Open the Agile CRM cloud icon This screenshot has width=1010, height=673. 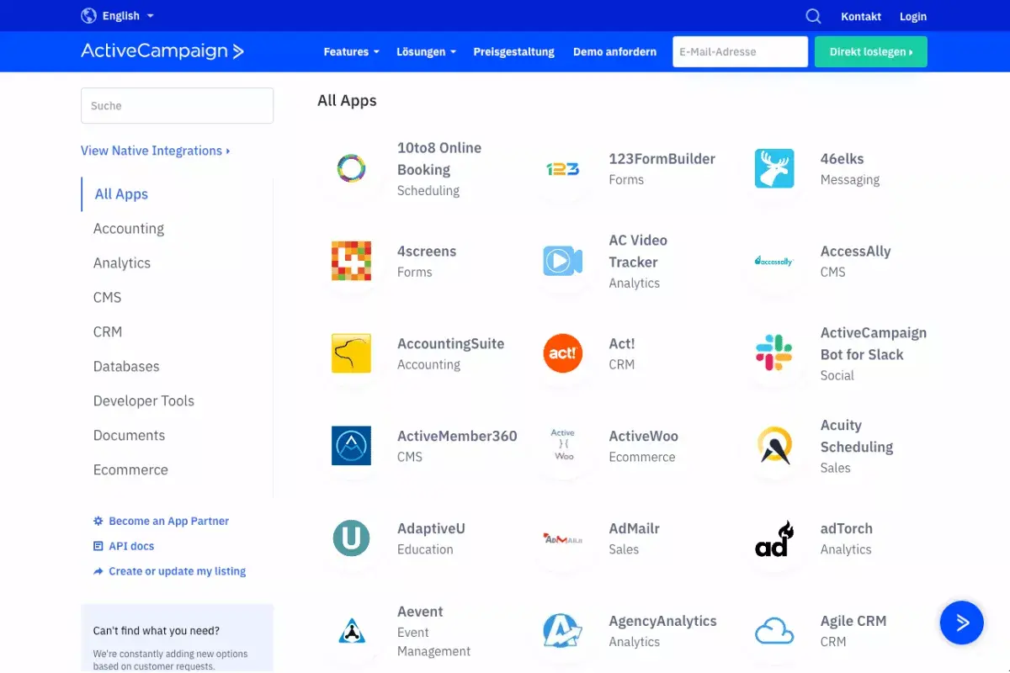[x=774, y=631]
